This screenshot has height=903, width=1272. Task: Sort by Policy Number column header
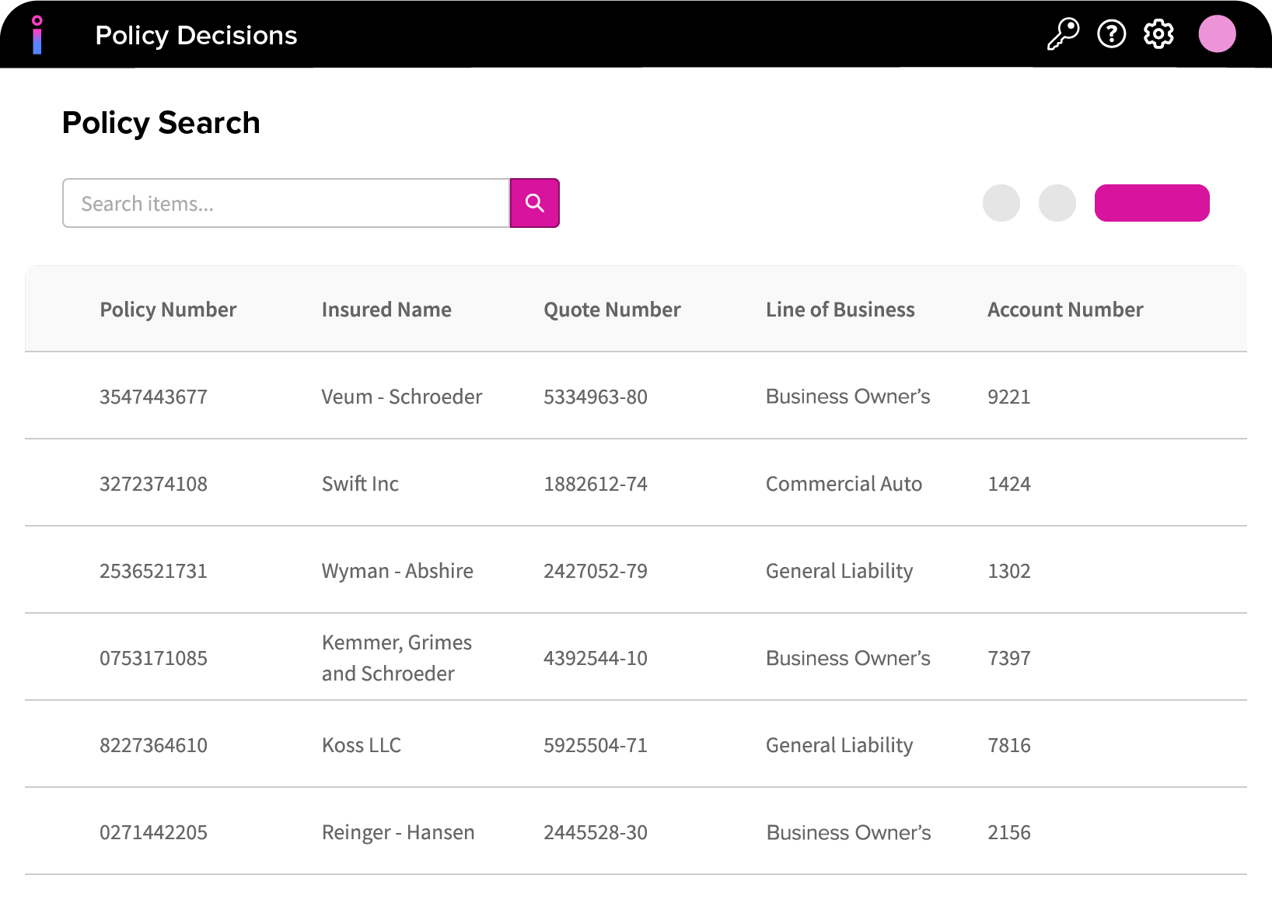(x=168, y=310)
